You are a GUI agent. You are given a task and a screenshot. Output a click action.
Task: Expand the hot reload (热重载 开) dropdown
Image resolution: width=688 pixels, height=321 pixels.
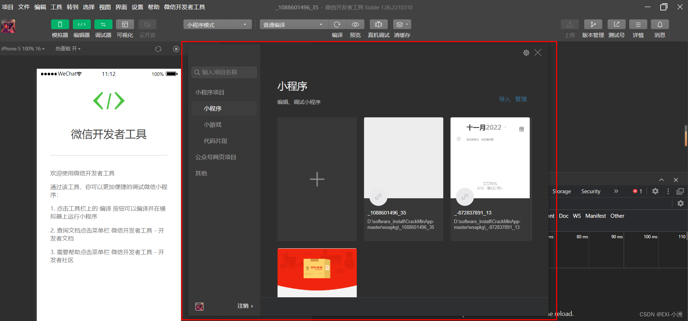point(68,49)
